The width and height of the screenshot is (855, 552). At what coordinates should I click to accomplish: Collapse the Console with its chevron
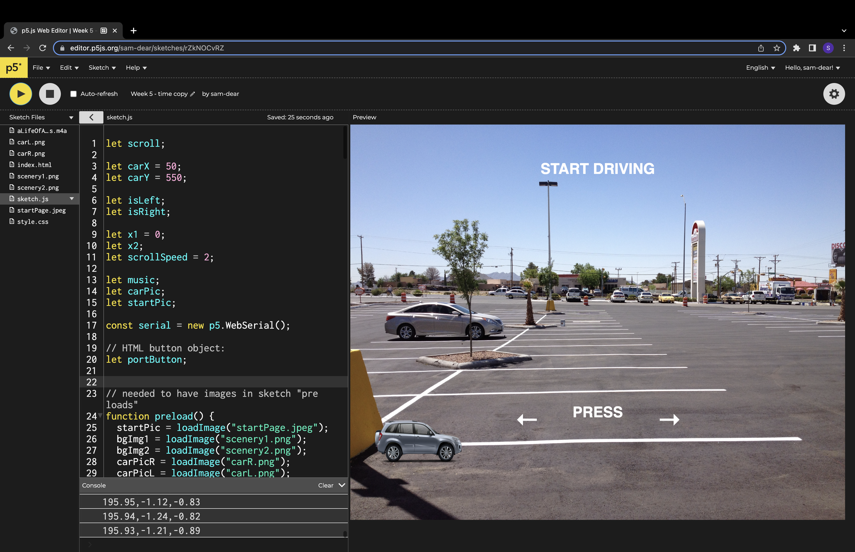[342, 485]
